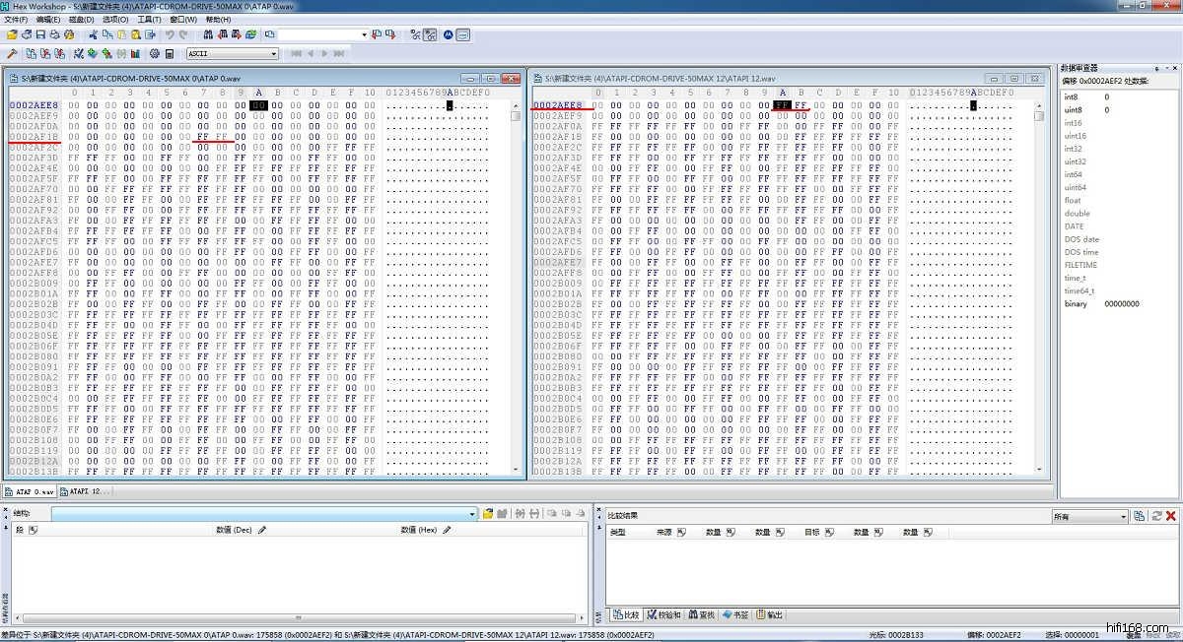Viewport: 1183px width, 642px height.
Task: Select the uint16 row in data inspector
Action: pos(1076,136)
